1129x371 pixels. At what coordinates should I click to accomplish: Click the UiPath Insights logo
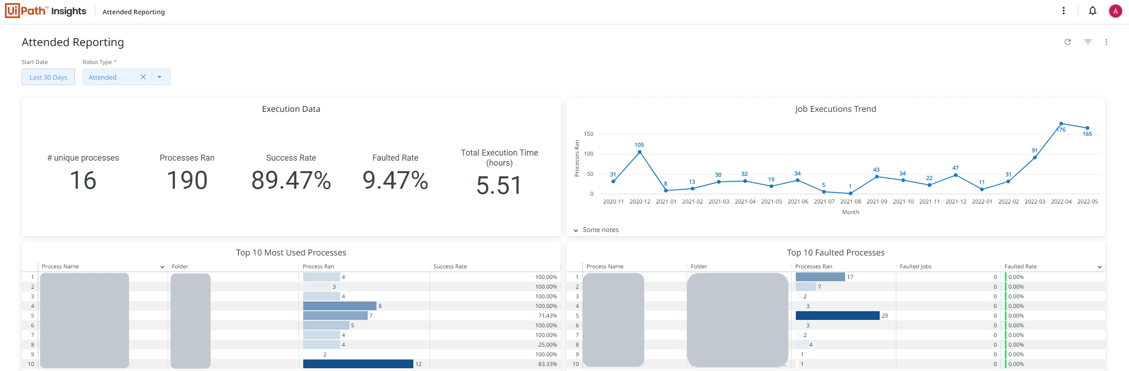click(46, 11)
